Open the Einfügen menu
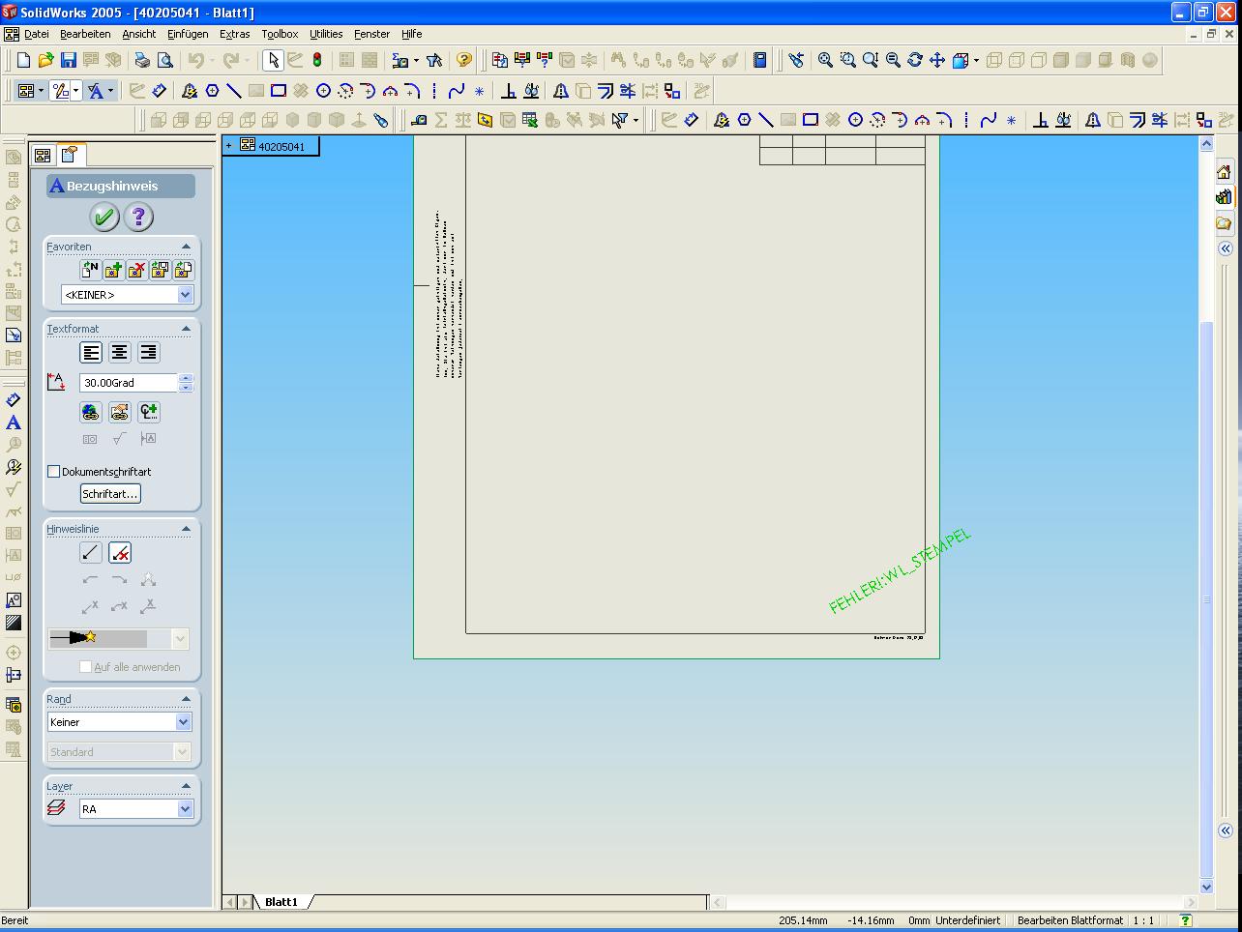Viewport: 1242px width, 932px height. point(188,34)
